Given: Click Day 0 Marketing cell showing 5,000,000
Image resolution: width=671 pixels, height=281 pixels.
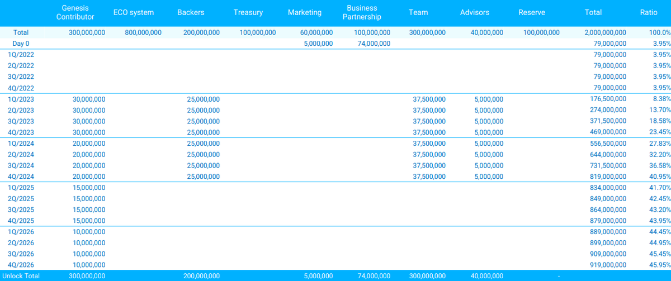Looking at the screenshot, I should [318, 44].
